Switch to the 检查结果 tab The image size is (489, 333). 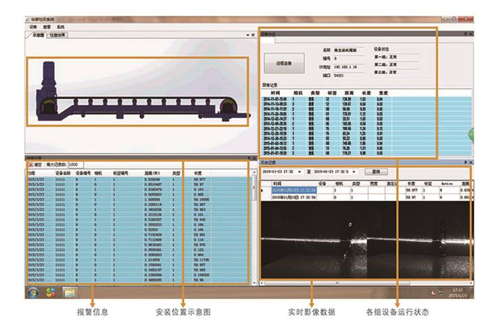coord(58,35)
